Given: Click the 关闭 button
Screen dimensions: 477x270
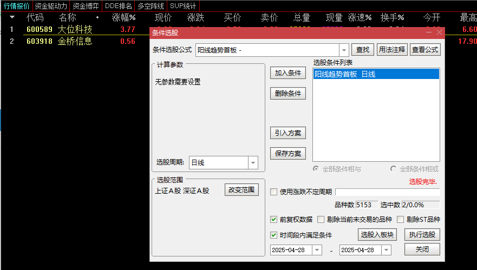Looking at the screenshot, I should coord(422,249).
